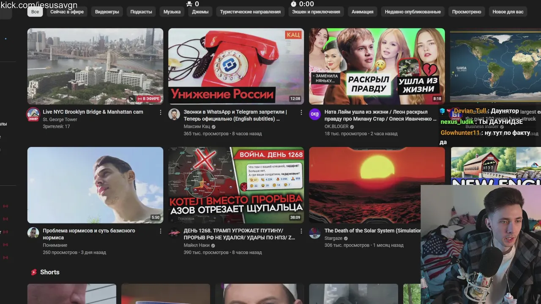
Task: Open 'Звонки в WhatsApp и Telegram запретили' title
Action: pos(235,115)
